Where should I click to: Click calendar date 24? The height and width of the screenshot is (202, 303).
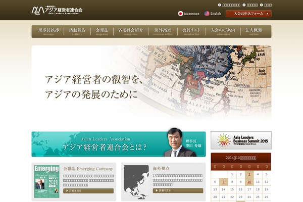(x=249, y=197)
